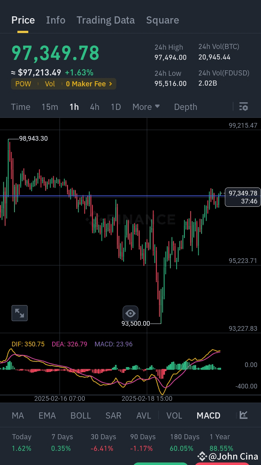Image resolution: width=261 pixels, height=465 pixels.
Task: Tap the 2025-02-16 07:00 date label
Action: (59, 398)
